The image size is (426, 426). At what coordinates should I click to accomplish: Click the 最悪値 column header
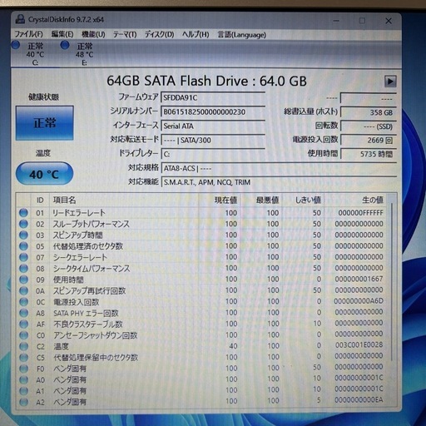[x=261, y=201]
